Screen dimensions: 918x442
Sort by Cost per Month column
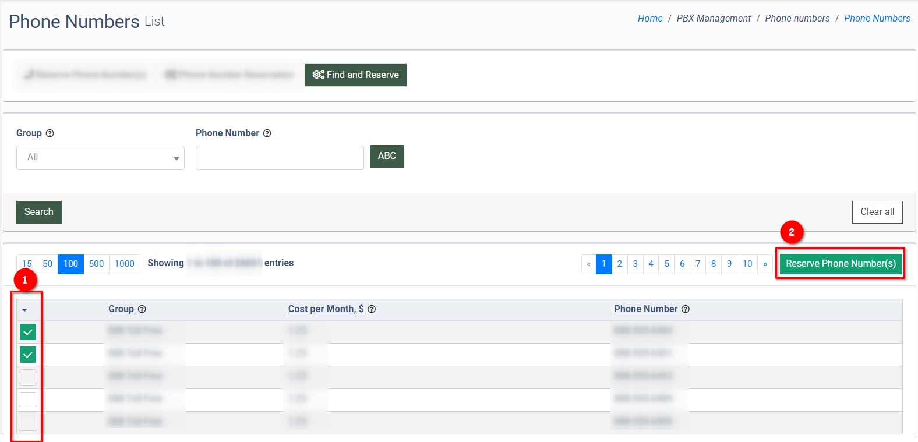point(326,309)
